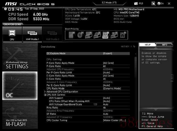Click the help panel side grip handle
Viewport: 177px width, 131px height.
click(172, 78)
